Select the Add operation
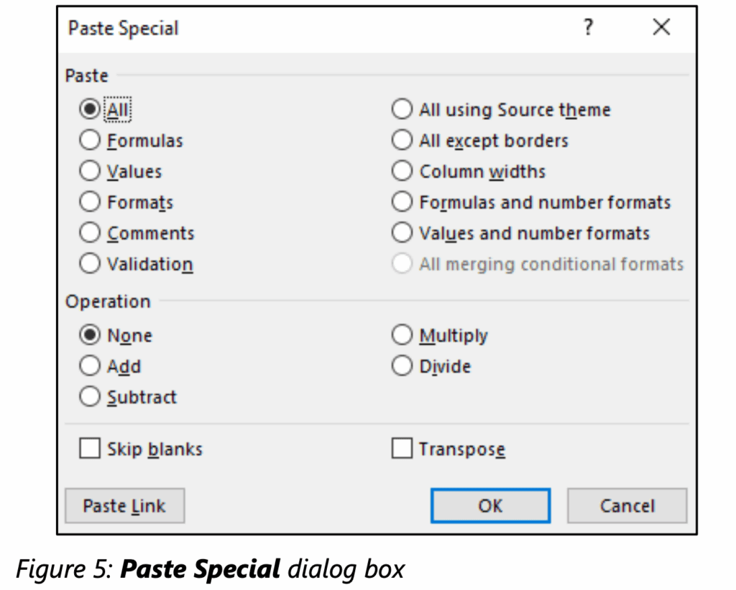 tap(90, 366)
